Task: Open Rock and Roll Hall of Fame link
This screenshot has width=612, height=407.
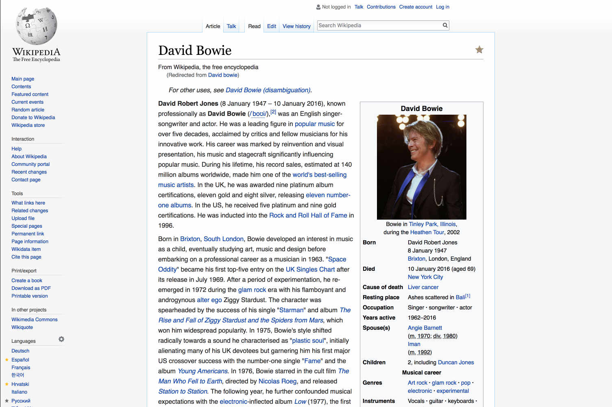Action: tap(308, 215)
